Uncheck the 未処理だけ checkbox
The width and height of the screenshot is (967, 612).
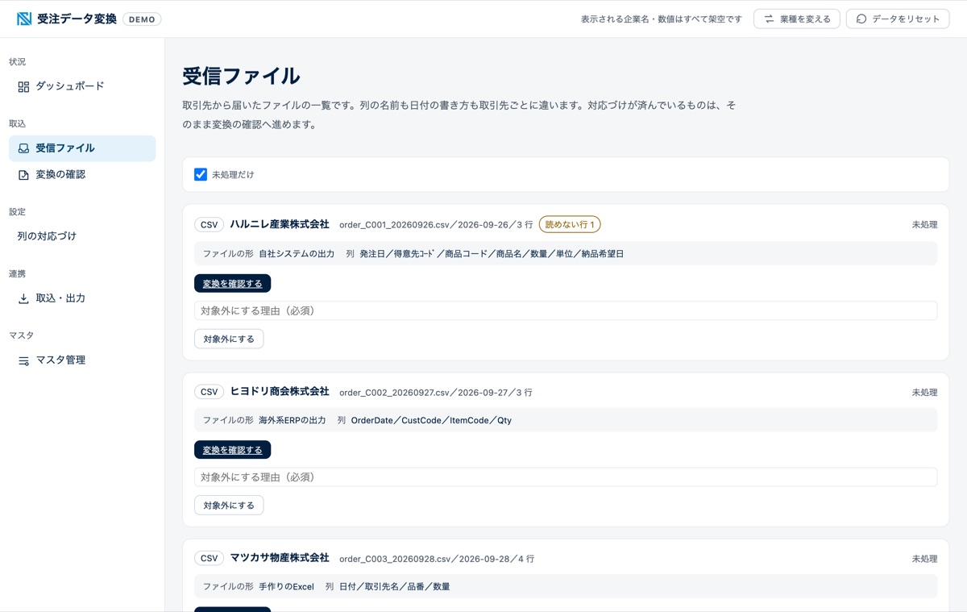(x=201, y=174)
